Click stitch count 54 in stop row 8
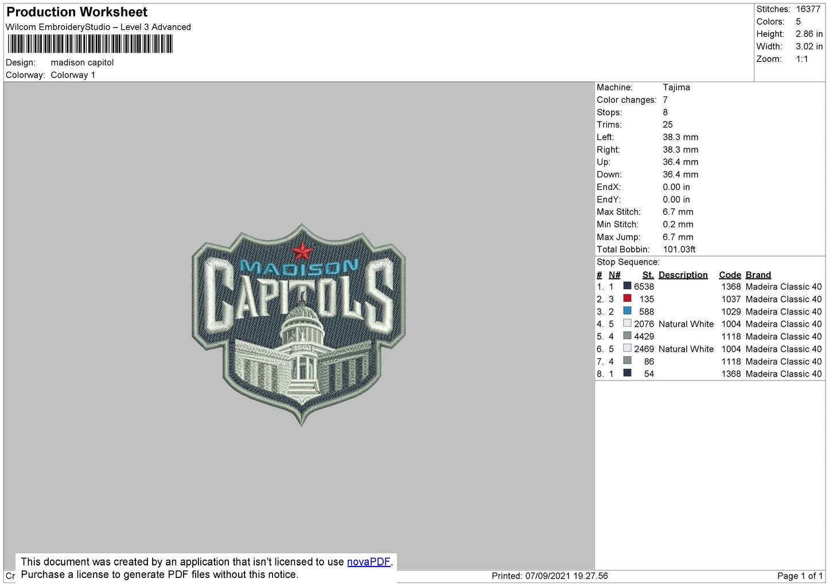This screenshot has height=586, width=829. tap(649, 374)
